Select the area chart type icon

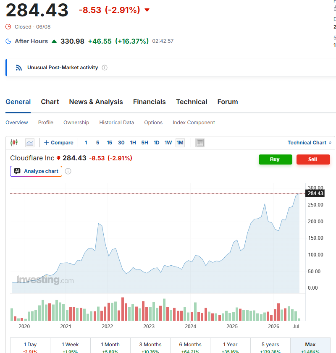30,143
